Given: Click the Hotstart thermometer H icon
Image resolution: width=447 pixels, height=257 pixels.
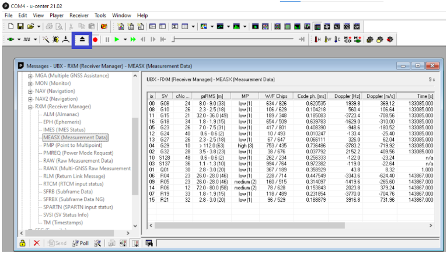Looking at the screenshot, I should point(317,39).
